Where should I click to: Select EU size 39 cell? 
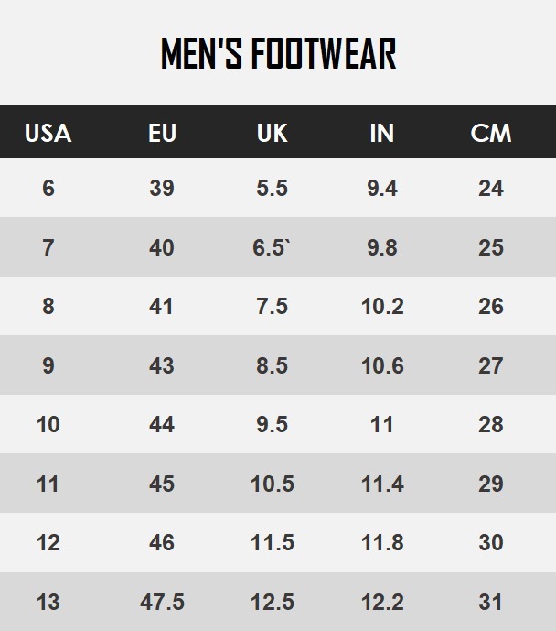pyautogui.click(x=162, y=188)
